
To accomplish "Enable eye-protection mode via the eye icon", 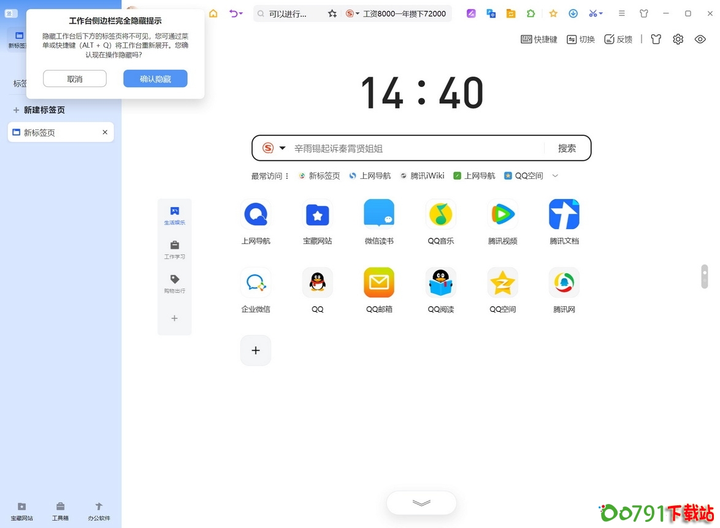I will [x=700, y=39].
